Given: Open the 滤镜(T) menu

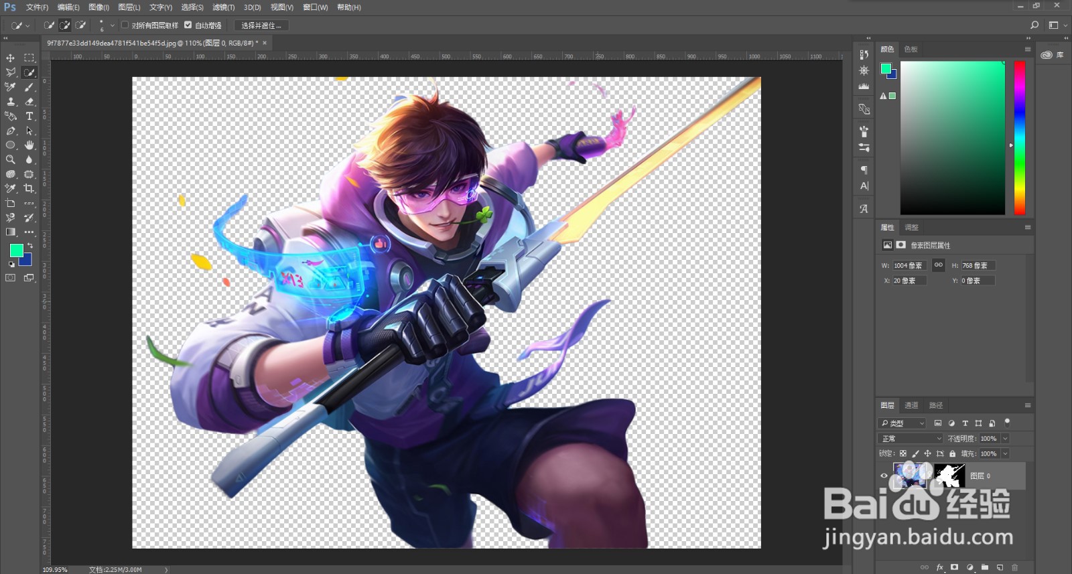Looking at the screenshot, I should point(223,7).
